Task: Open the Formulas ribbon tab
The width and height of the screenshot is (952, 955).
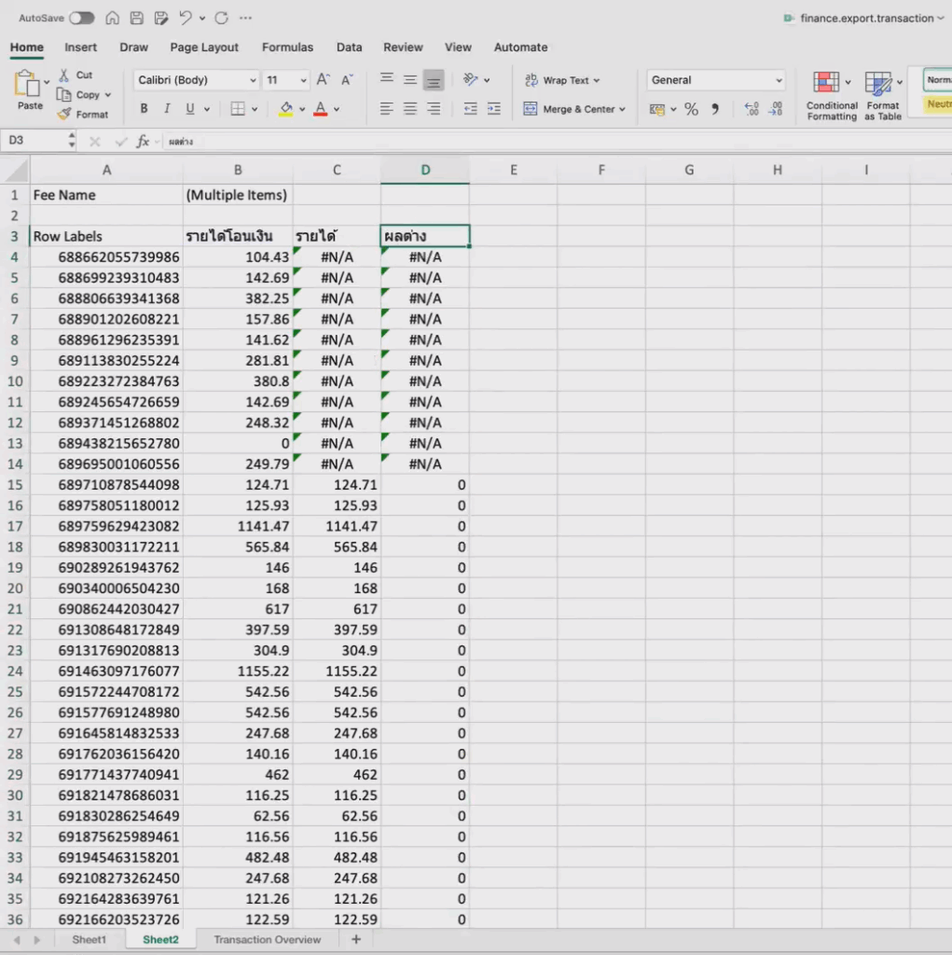Action: coord(287,48)
